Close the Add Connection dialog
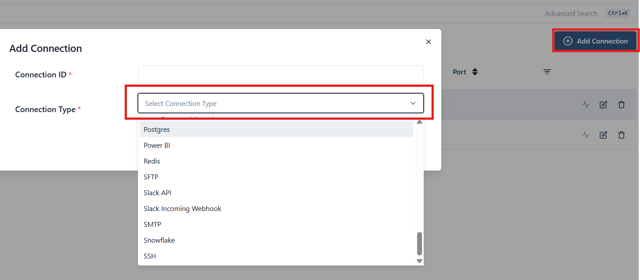The width and height of the screenshot is (640, 280). 429,42
